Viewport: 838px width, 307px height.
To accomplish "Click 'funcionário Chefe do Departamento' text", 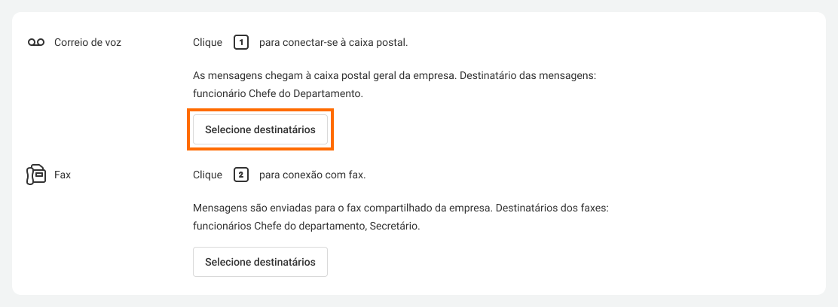I will 277,95.
